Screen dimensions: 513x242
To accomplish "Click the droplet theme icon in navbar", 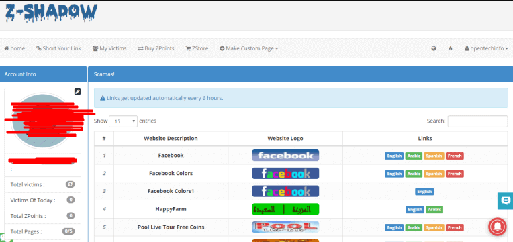I will (451, 48).
